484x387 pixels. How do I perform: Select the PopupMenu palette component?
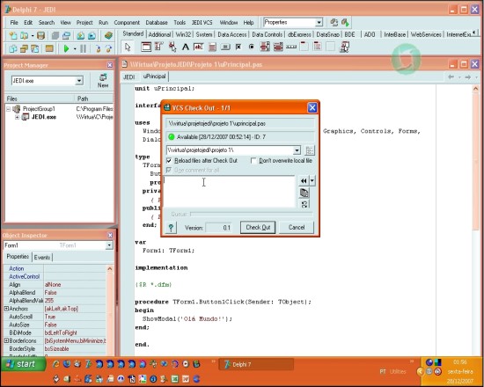pyautogui.click(x=172, y=47)
